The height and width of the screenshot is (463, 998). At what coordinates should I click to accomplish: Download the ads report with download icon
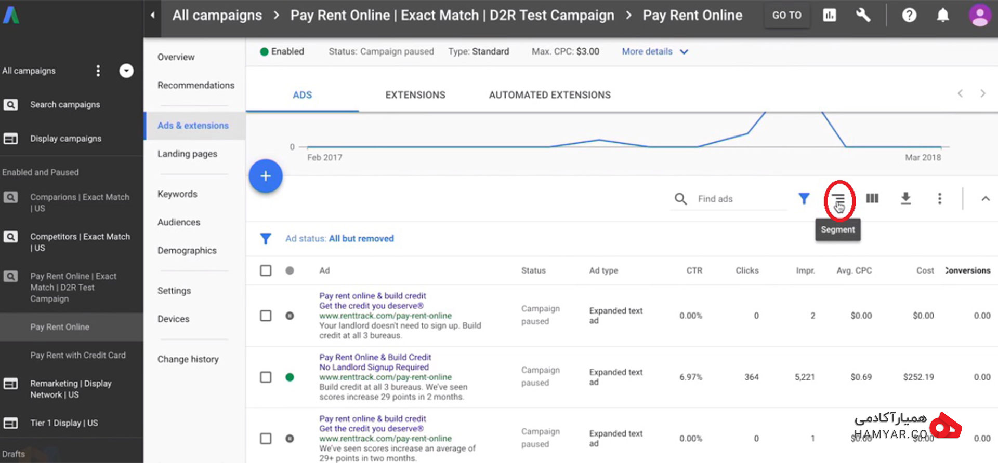905,198
